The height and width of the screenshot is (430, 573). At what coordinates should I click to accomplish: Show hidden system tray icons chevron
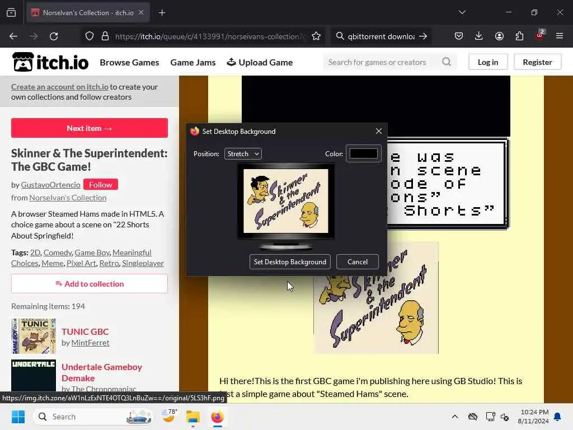pyautogui.click(x=454, y=417)
